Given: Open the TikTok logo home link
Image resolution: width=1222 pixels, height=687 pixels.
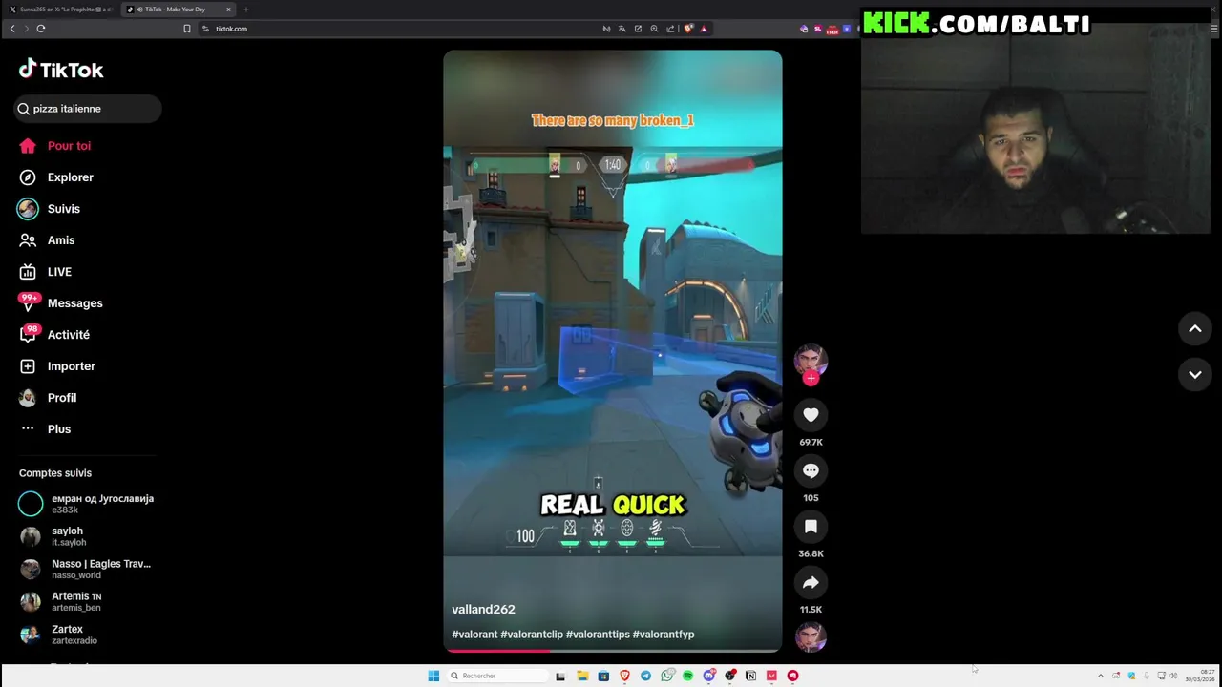Looking at the screenshot, I should click(x=61, y=70).
